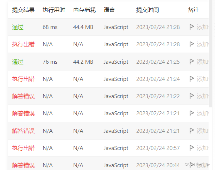Click JavaScript in the 68 ms row
The height and width of the screenshot is (170, 215).
point(116,27)
